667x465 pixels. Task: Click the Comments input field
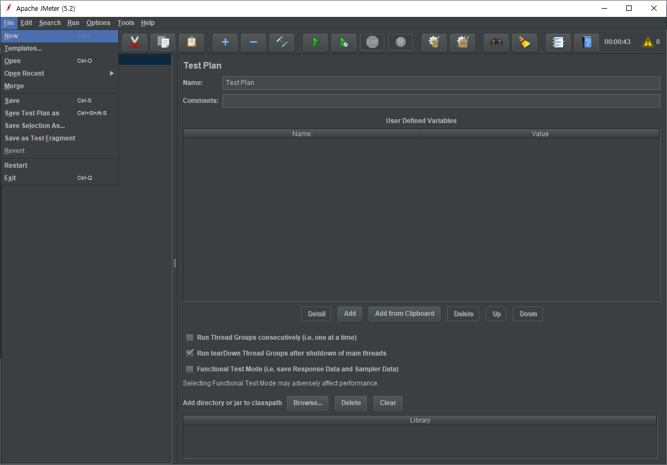pyautogui.click(x=442, y=101)
